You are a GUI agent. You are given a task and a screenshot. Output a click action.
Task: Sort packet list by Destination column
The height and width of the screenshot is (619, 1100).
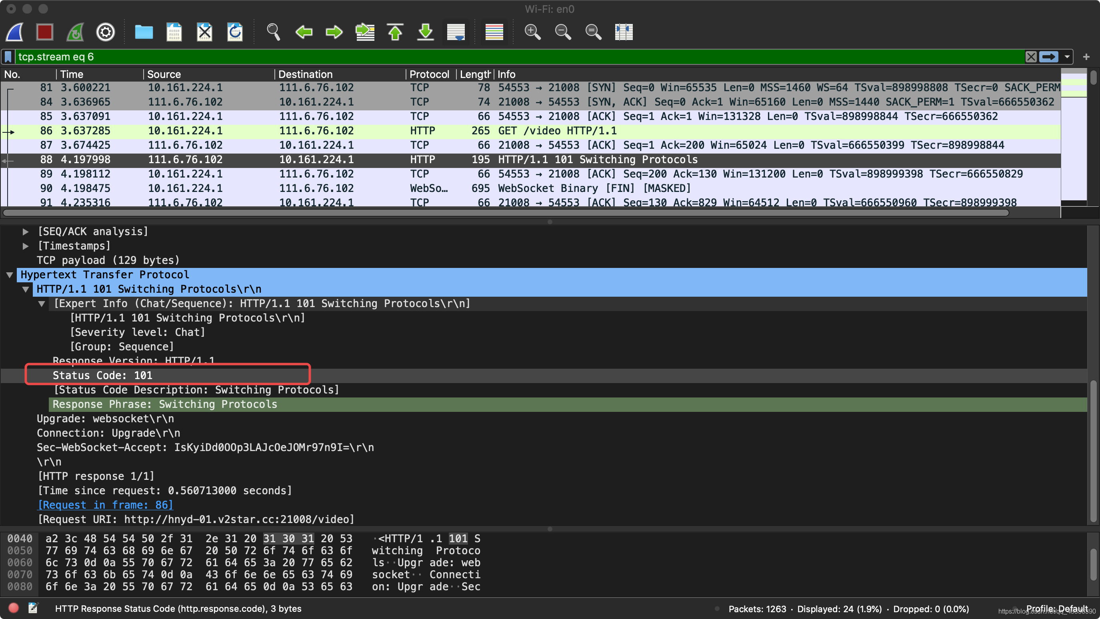point(340,74)
